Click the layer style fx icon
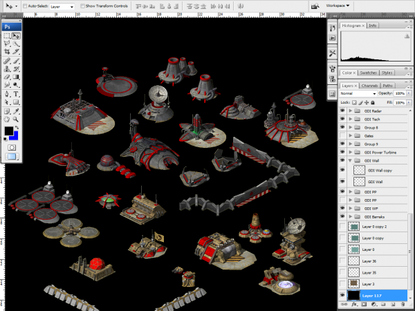The height and width of the screenshot is (311, 415). pyautogui.click(x=354, y=304)
